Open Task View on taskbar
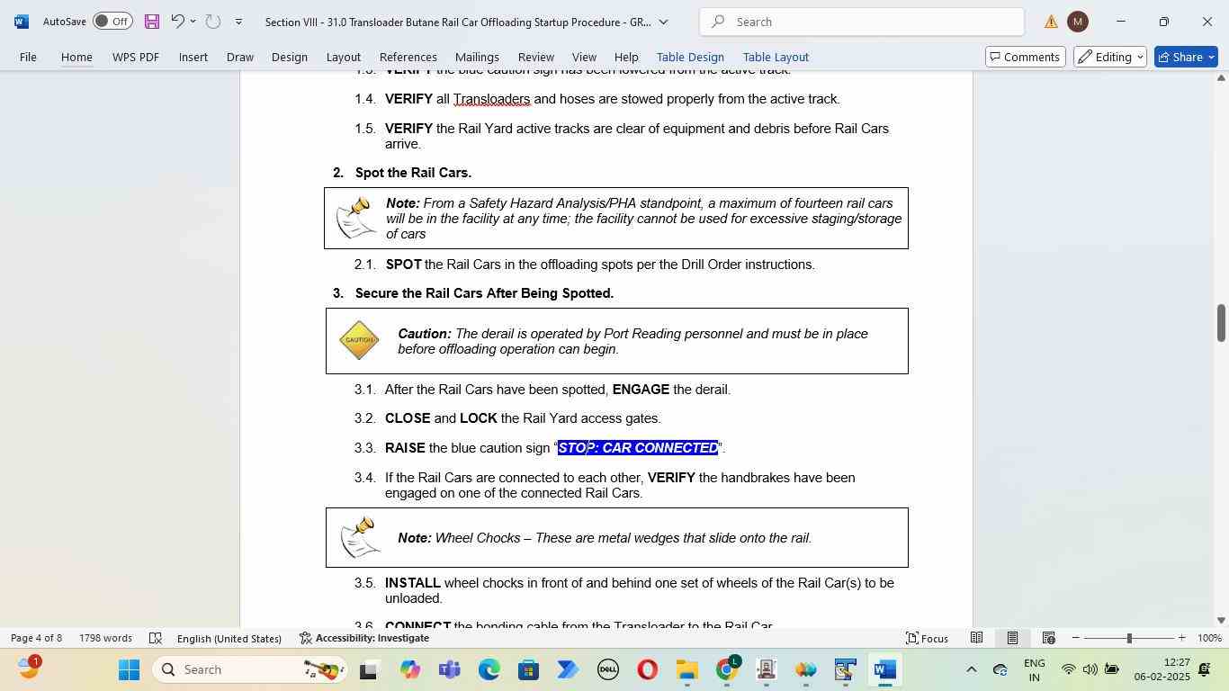1229x691 pixels. coord(369,670)
